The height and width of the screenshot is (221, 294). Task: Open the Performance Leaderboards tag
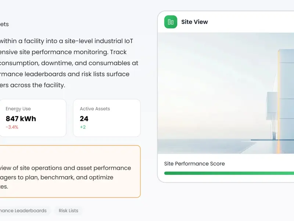(23, 210)
